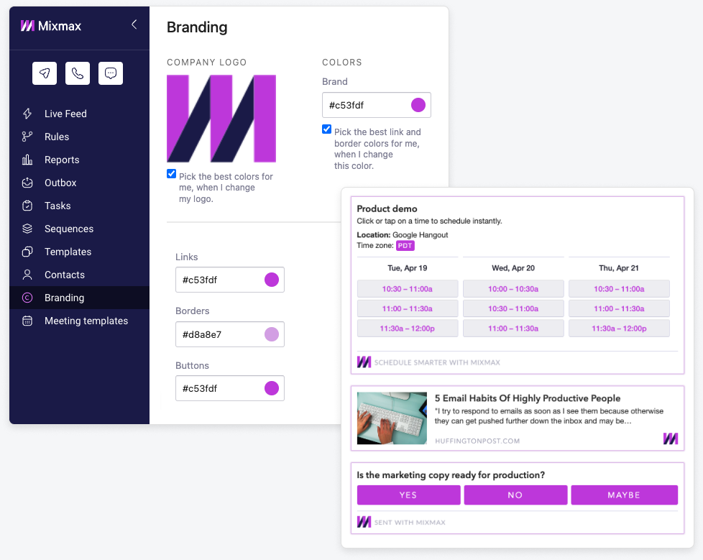Screen dimensions: 703x560
Task: Click the Live Feed lightning icon
Action: tap(27, 114)
